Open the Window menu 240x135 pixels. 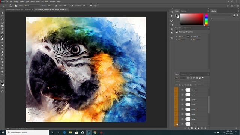[52, 1]
